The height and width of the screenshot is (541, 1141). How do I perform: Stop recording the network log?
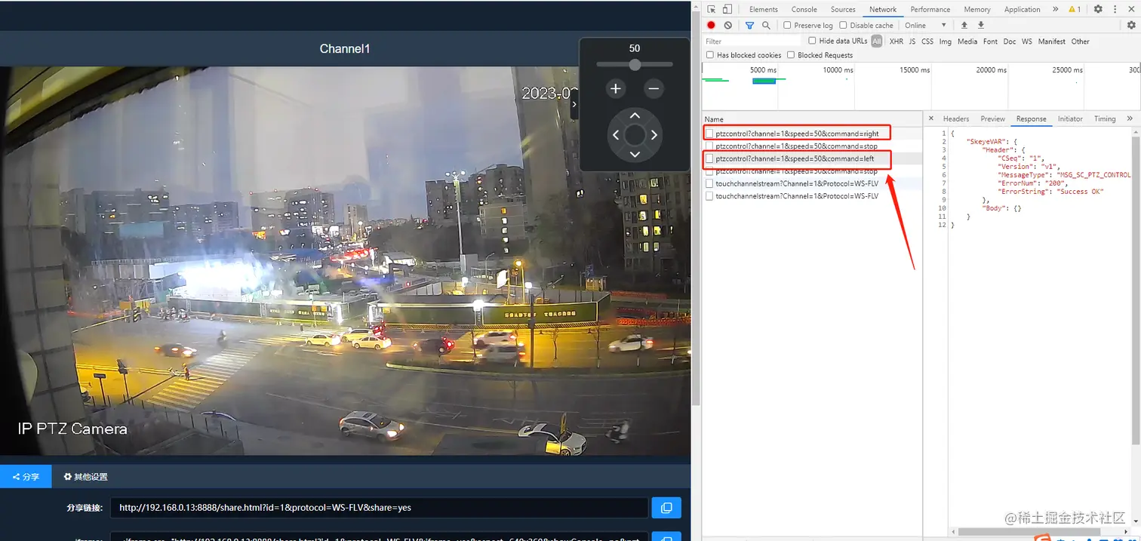coord(711,25)
